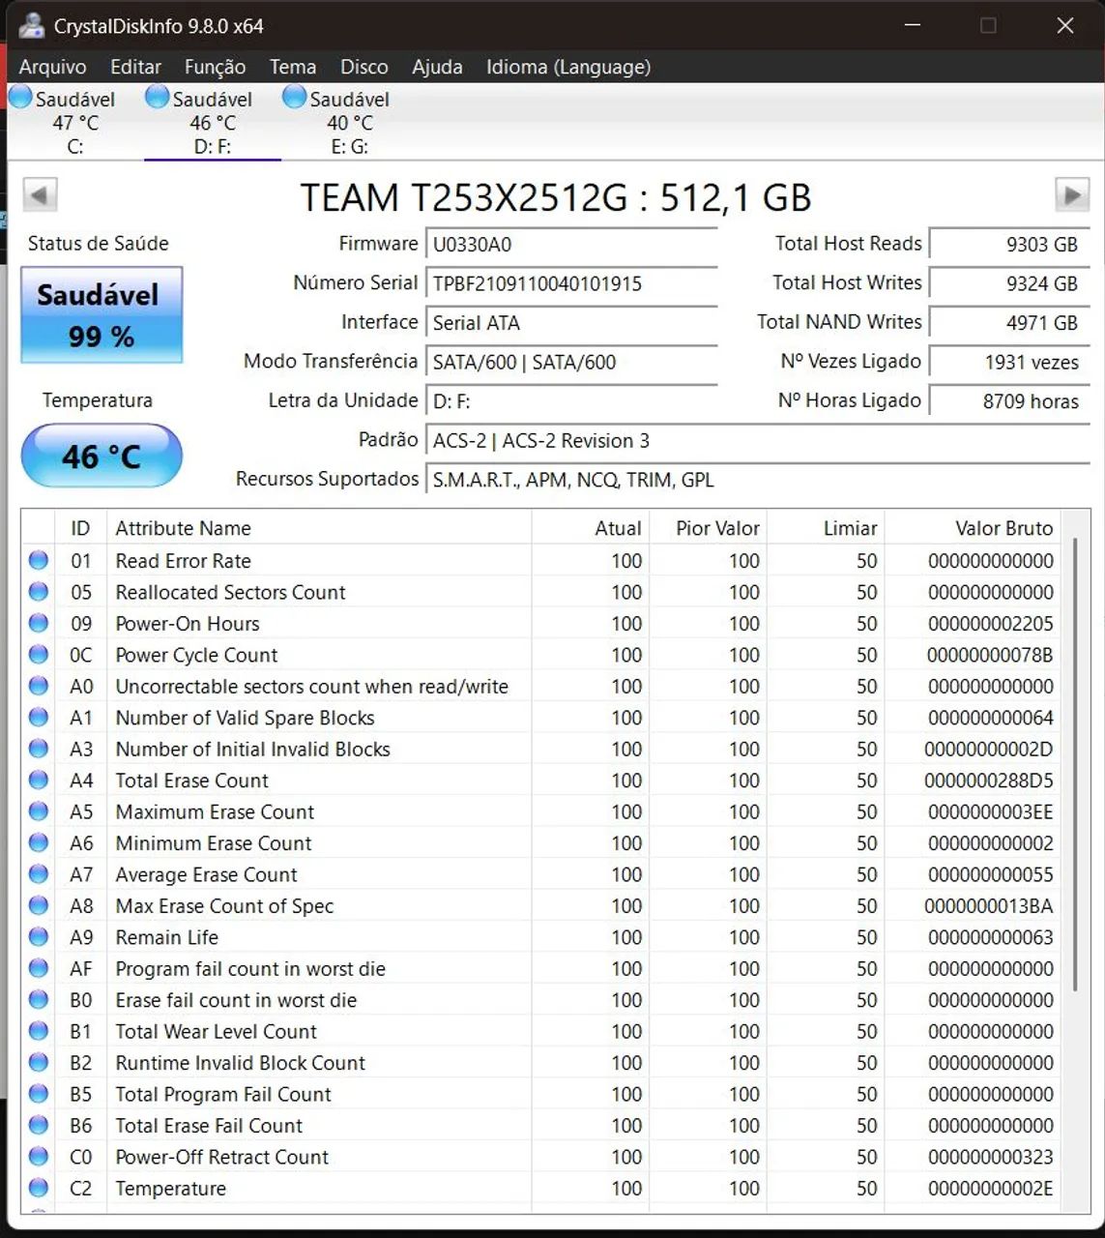Click Total Host Reads value 9303 GB
This screenshot has width=1105, height=1238.
[1009, 245]
